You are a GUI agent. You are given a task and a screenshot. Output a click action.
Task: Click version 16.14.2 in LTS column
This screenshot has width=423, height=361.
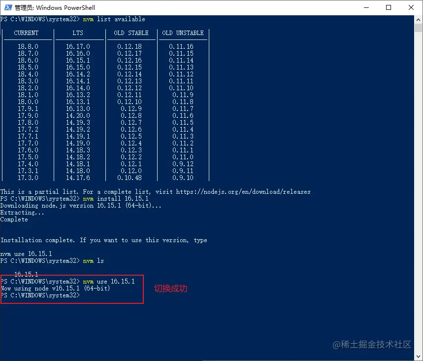tap(78, 74)
